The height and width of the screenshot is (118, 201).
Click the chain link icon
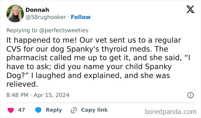pyautogui.click(x=74, y=110)
